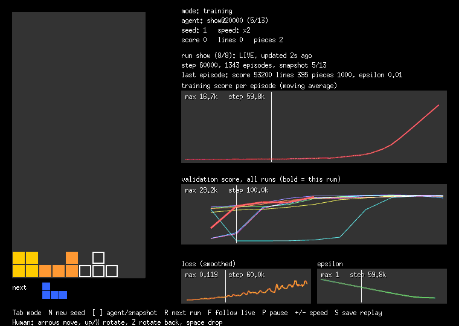The height and width of the screenshot is (326, 459).
Task: Click the 'Tab mode' hint
Action: 27,313
